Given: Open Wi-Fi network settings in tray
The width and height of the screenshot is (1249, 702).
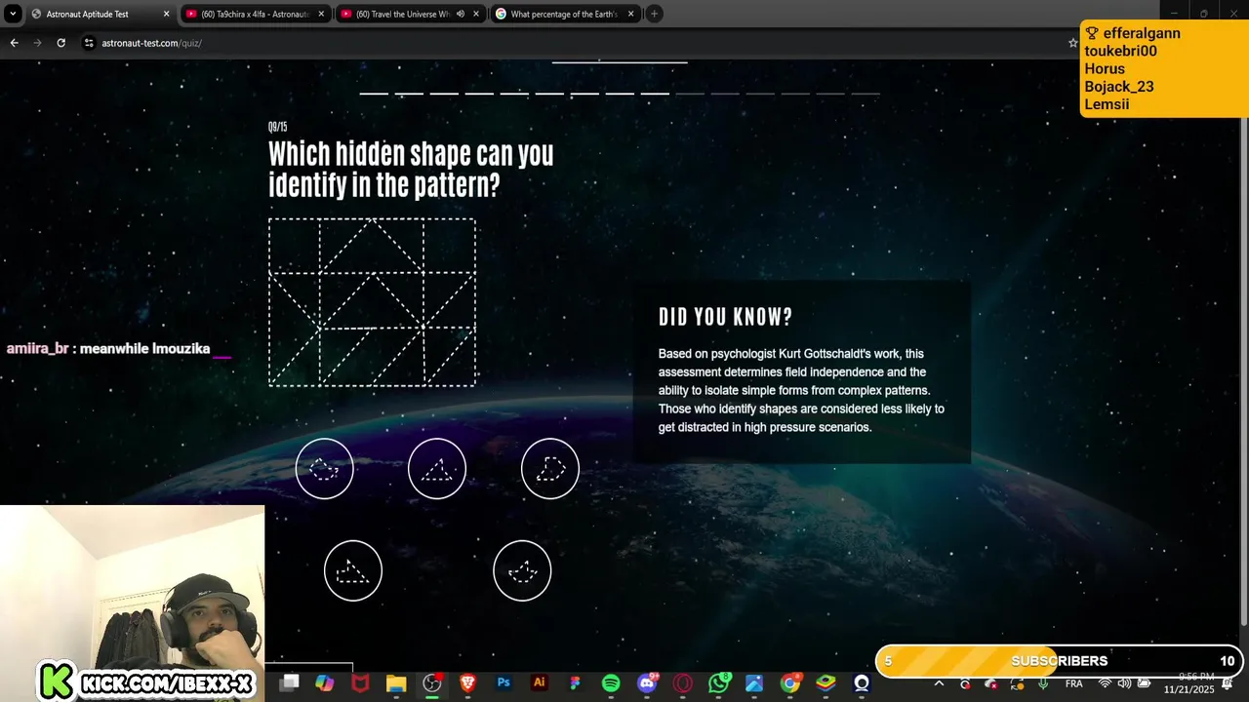Looking at the screenshot, I should 1106,683.
